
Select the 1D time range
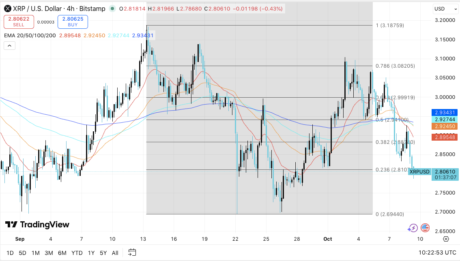(10, 253)
